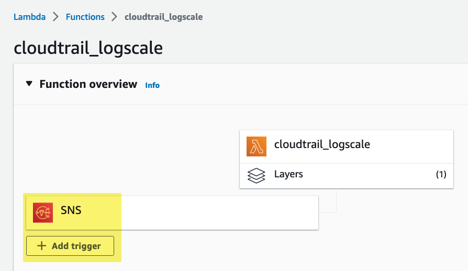Open the Lambda breadcrumb link

pyautogui.click(x=29, y=17)
